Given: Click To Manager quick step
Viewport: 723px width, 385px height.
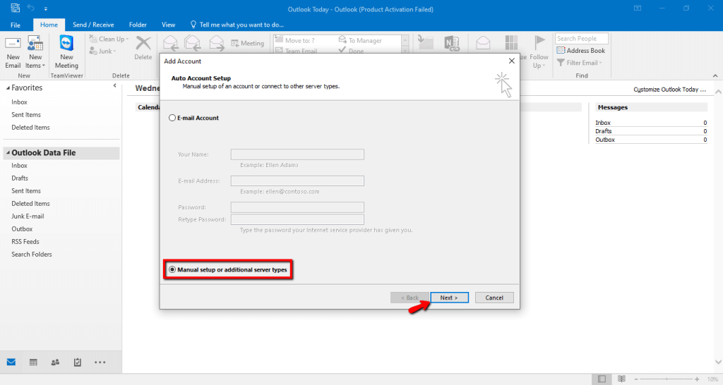Looking at the screenshot, I should point(360,40).
